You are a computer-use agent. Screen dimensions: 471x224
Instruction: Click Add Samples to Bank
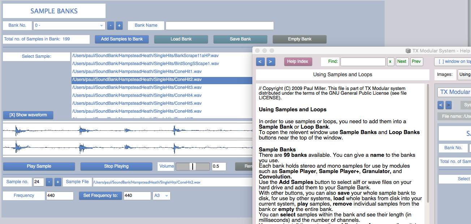tap(122, 39)
